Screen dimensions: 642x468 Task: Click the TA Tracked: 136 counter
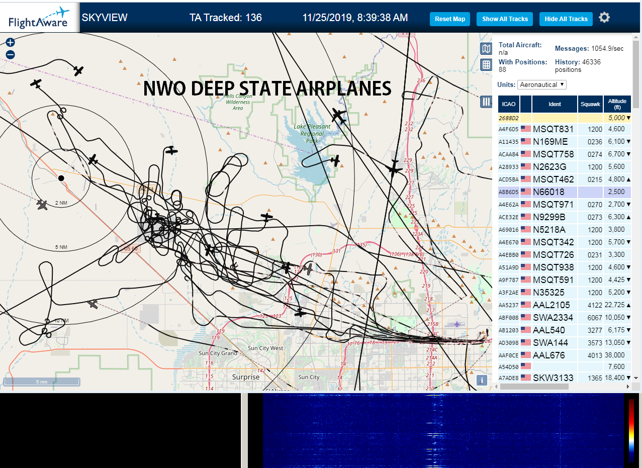pyautogui.click(x=225, y=18)
